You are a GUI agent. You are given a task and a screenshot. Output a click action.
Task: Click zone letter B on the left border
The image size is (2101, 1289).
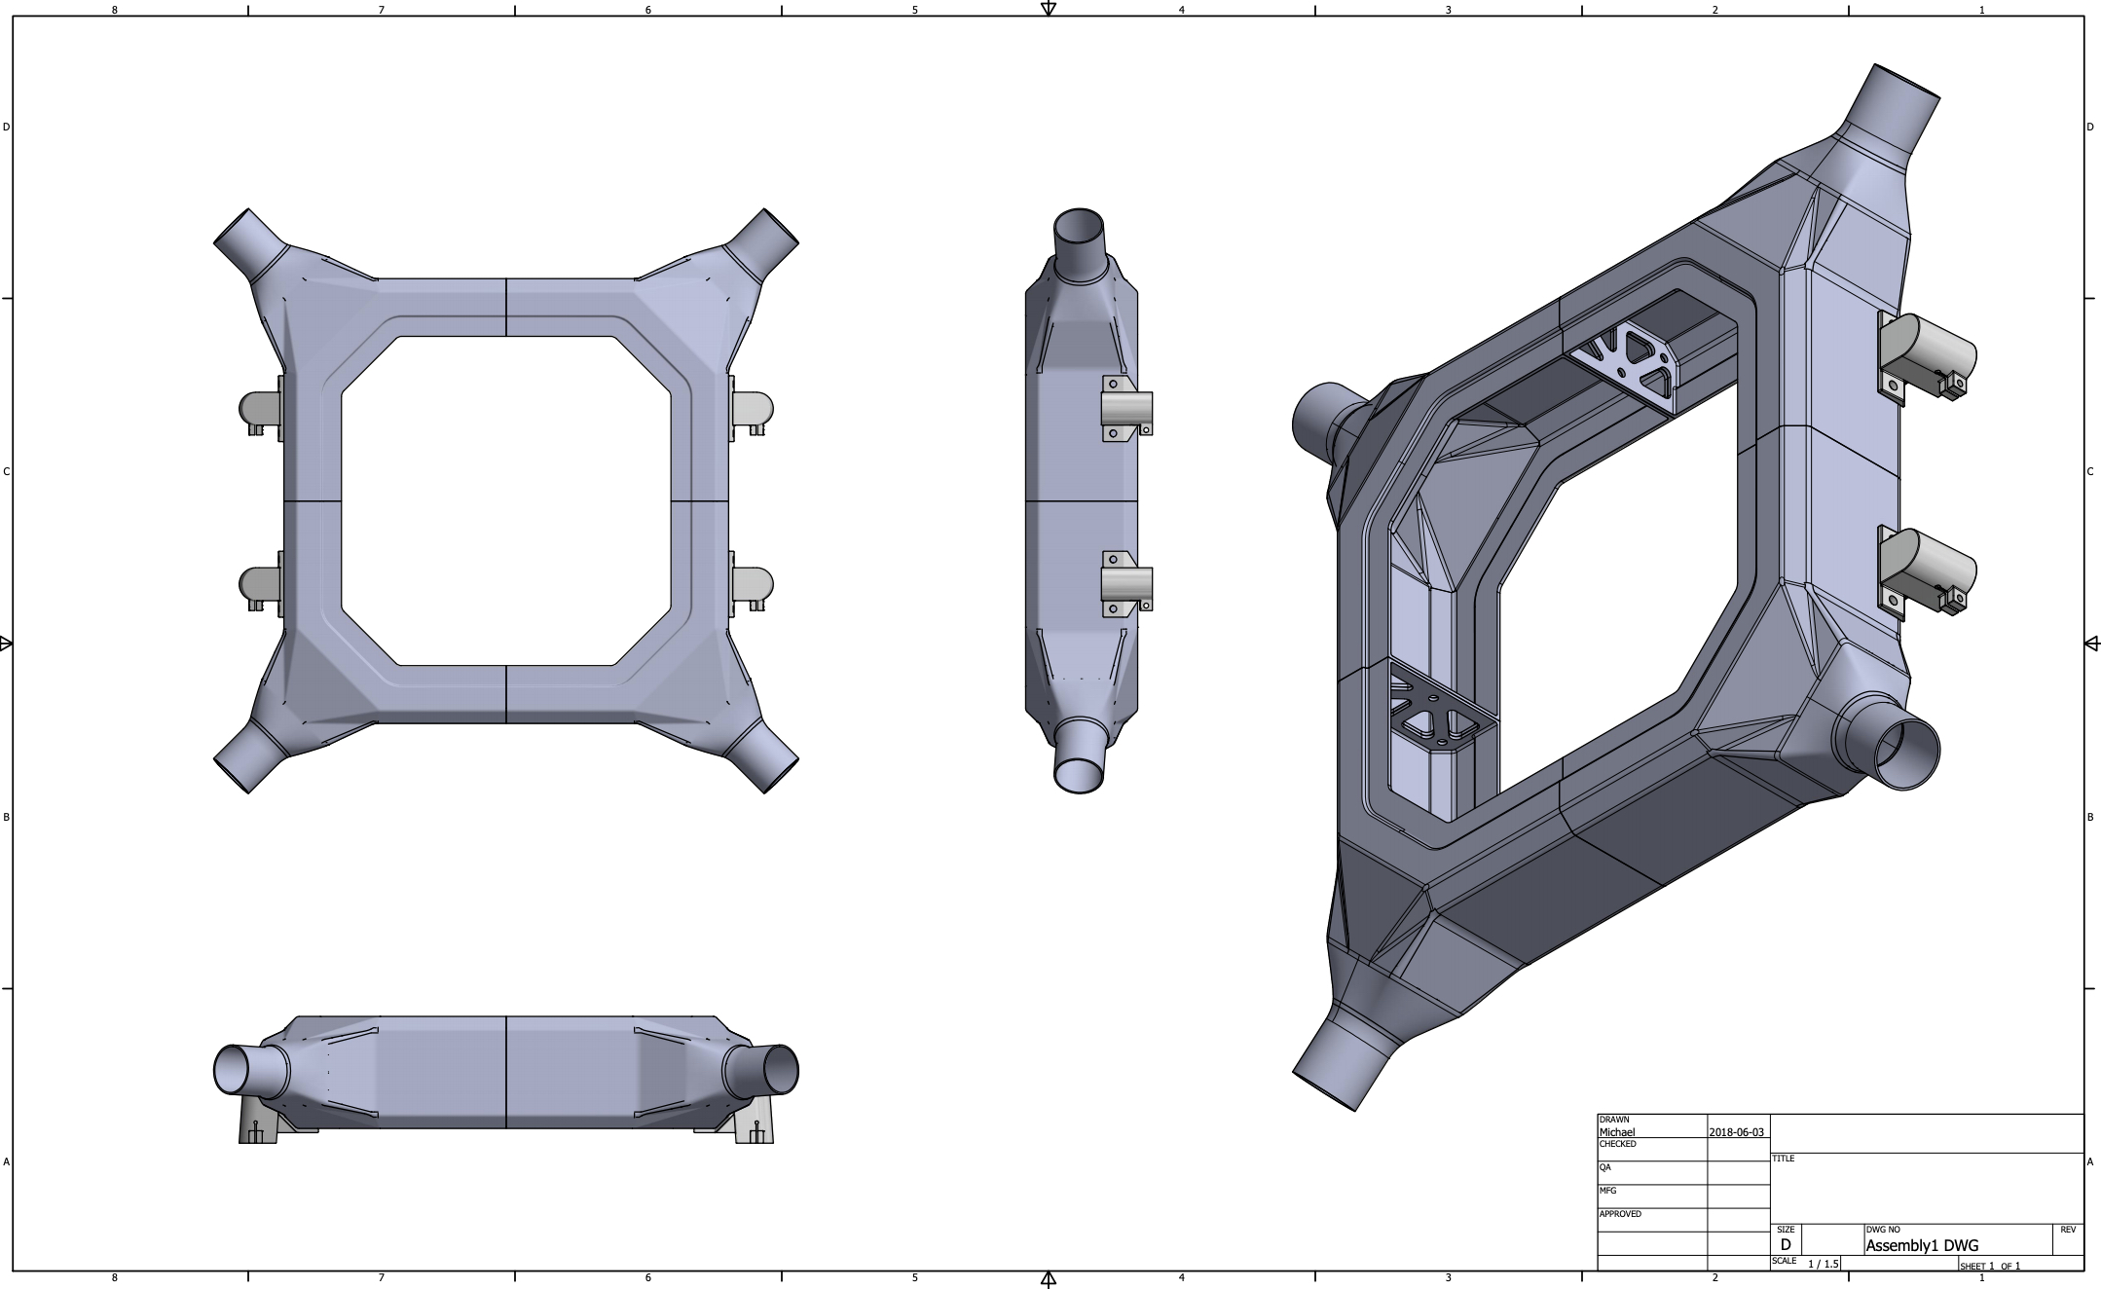click(x=8, y=818)
